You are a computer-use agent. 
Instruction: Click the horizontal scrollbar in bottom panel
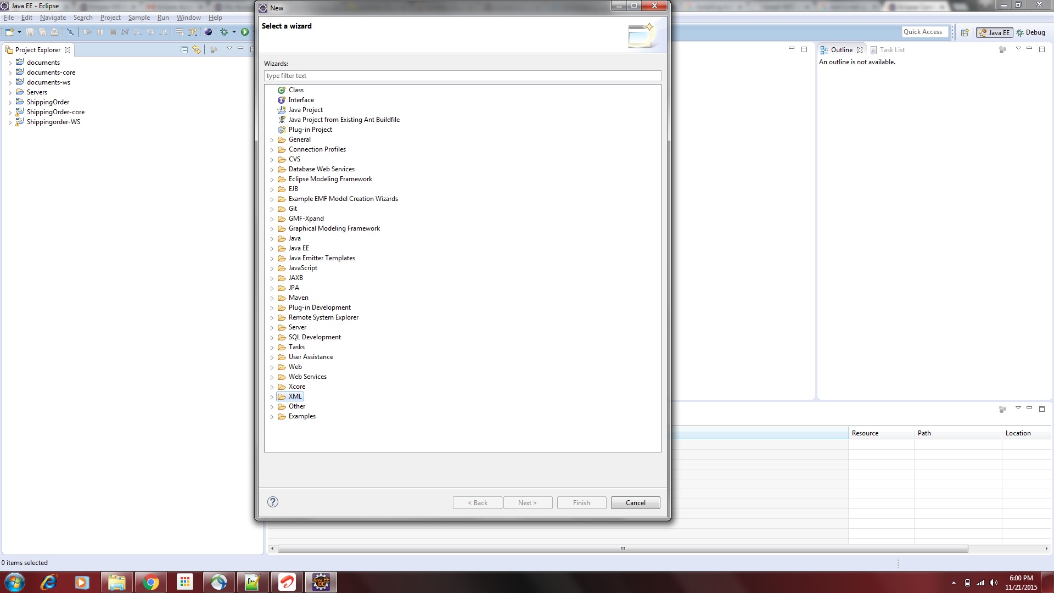click(623, 549)
